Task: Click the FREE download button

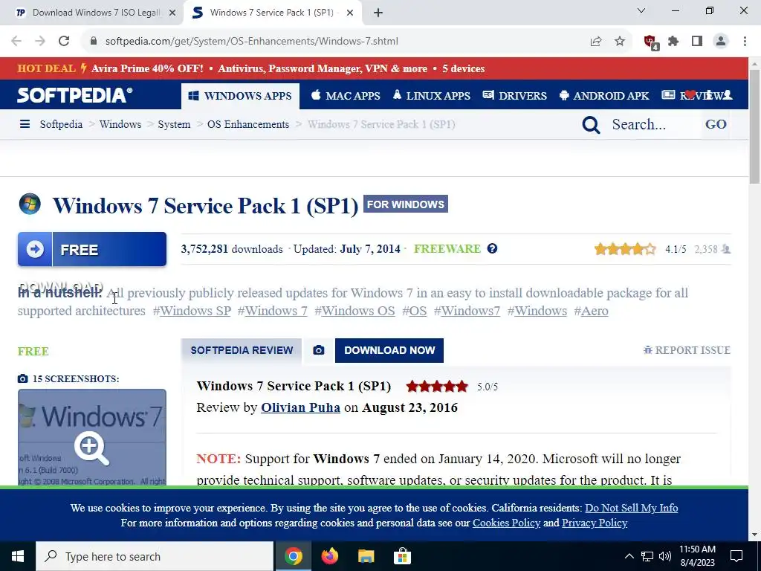Action: tap(92, 249)
